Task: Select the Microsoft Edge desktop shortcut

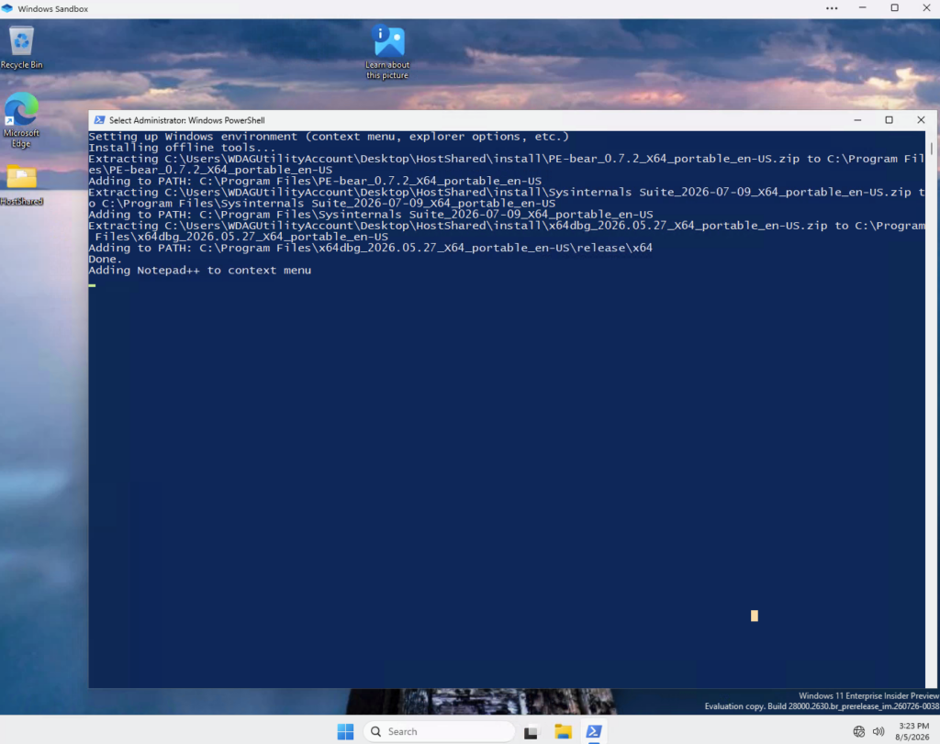Action: [x=22, y=120]
